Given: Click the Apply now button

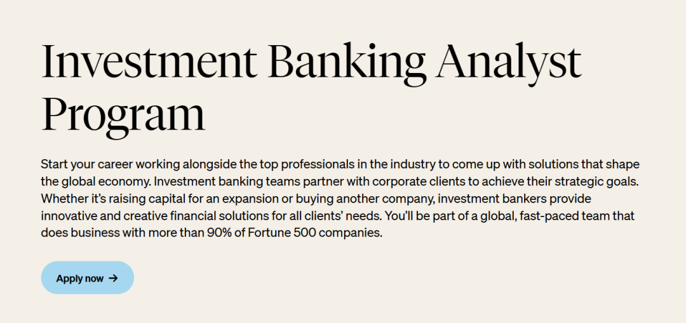Looking at the screenshot, I should (88, 278).
